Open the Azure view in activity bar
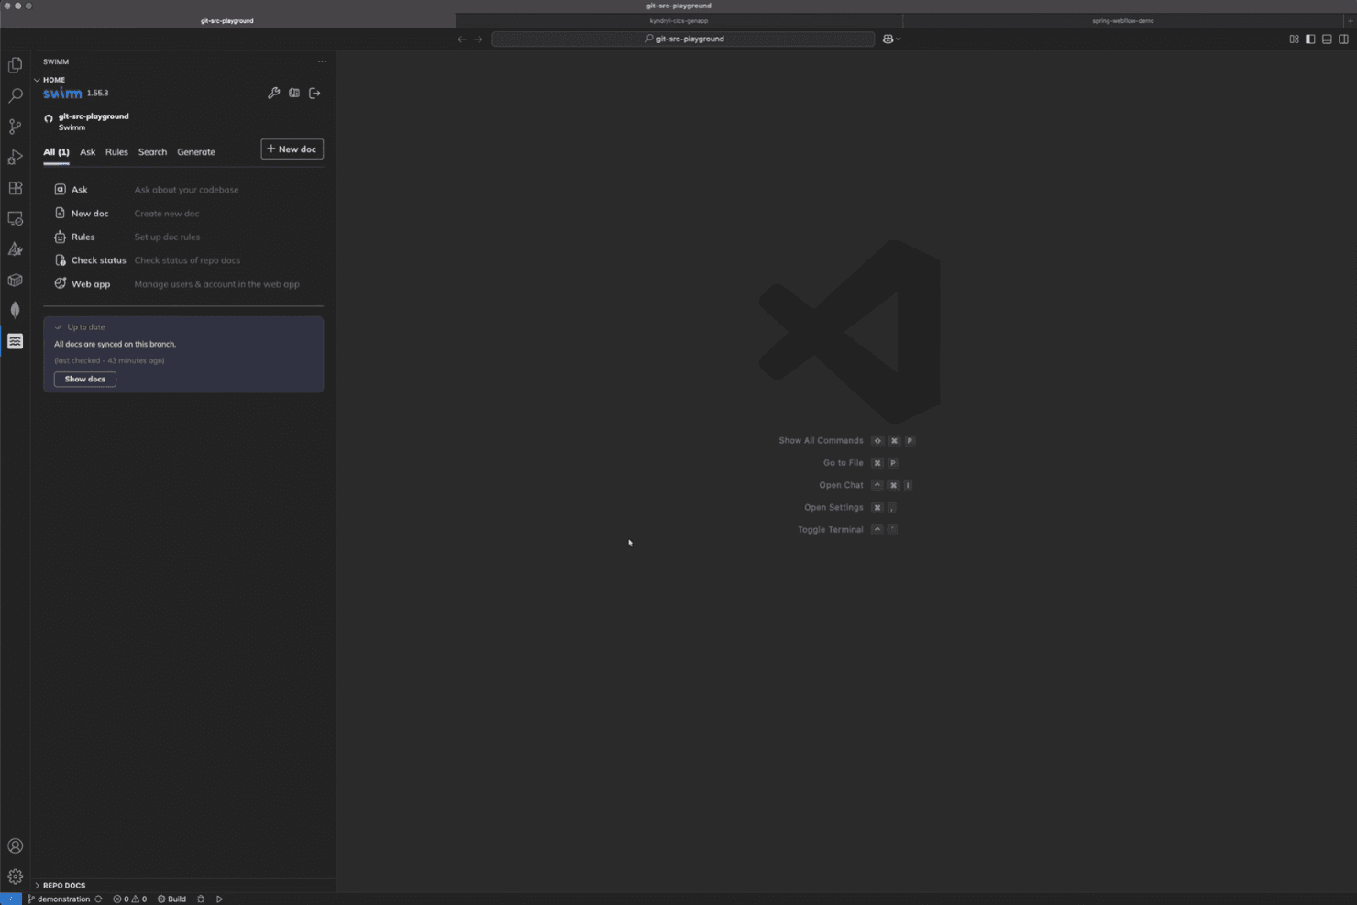This screenshot has width=1357, height=905. pyautogui.click(x=15, y=249)
